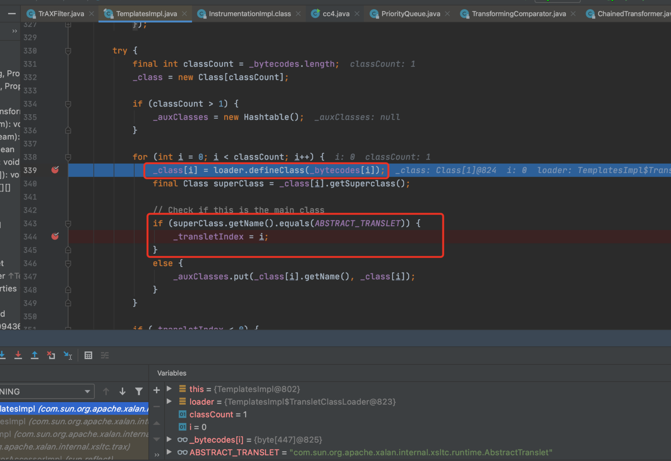Switch to TransformingComparator.java tab

pyautogui.click(x=519, y=14)
